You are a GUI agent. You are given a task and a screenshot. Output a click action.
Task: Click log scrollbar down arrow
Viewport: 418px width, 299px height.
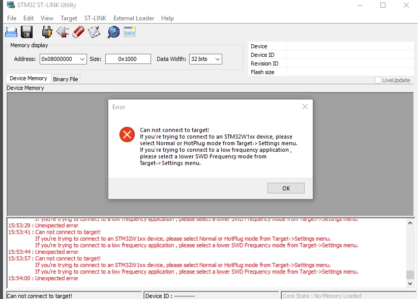tap(410, 284)
